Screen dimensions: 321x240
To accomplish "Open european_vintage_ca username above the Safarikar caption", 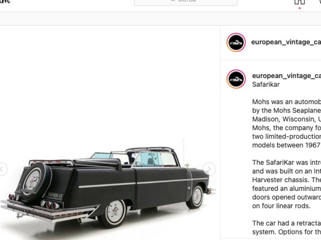I will click(286, 76).
